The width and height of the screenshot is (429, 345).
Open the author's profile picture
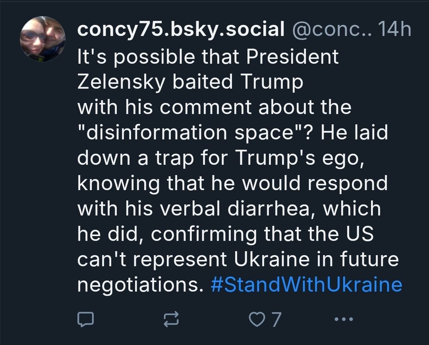(42, 39)
